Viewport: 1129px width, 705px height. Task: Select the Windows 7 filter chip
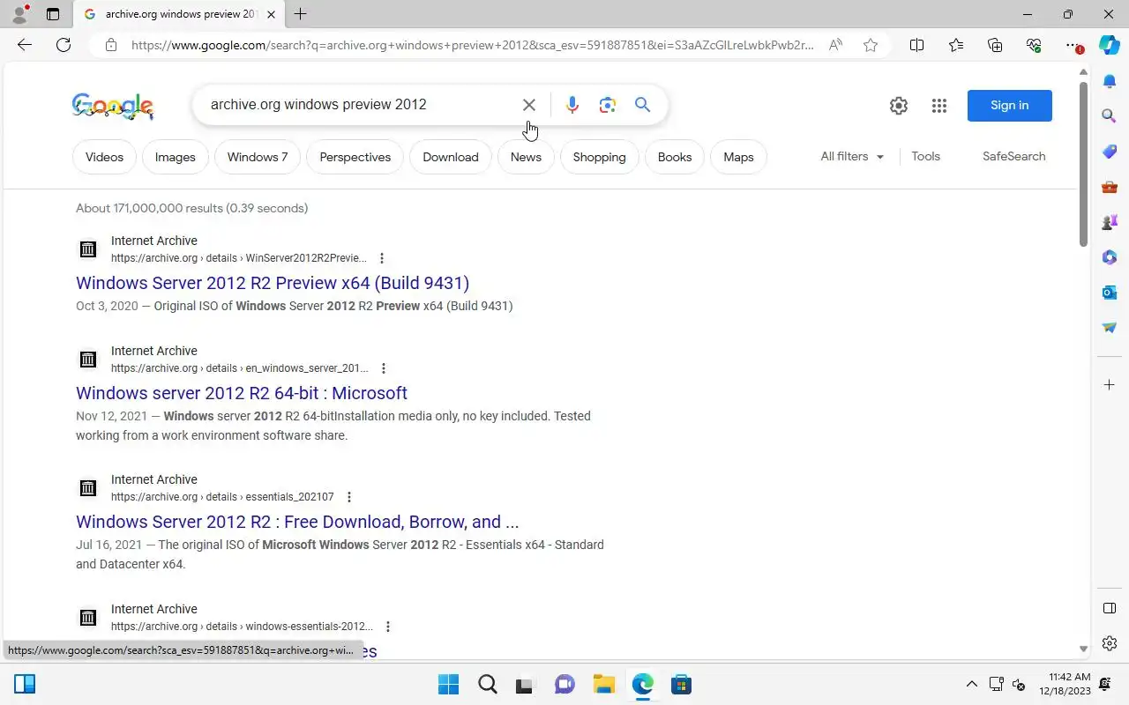258,157
